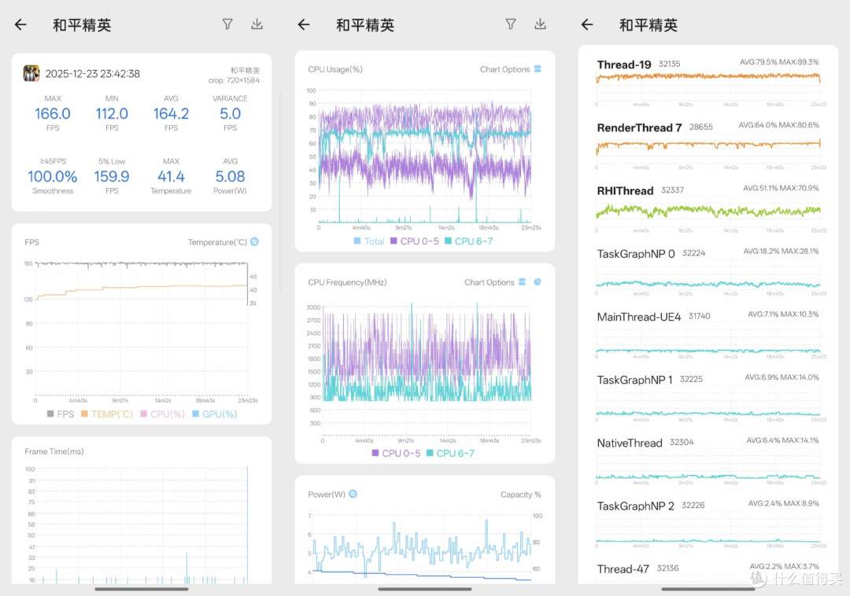Toggle CPU(%) series in the FPS chart legend
This screenshot has width=850, height=596.
[x=163, y=414]
